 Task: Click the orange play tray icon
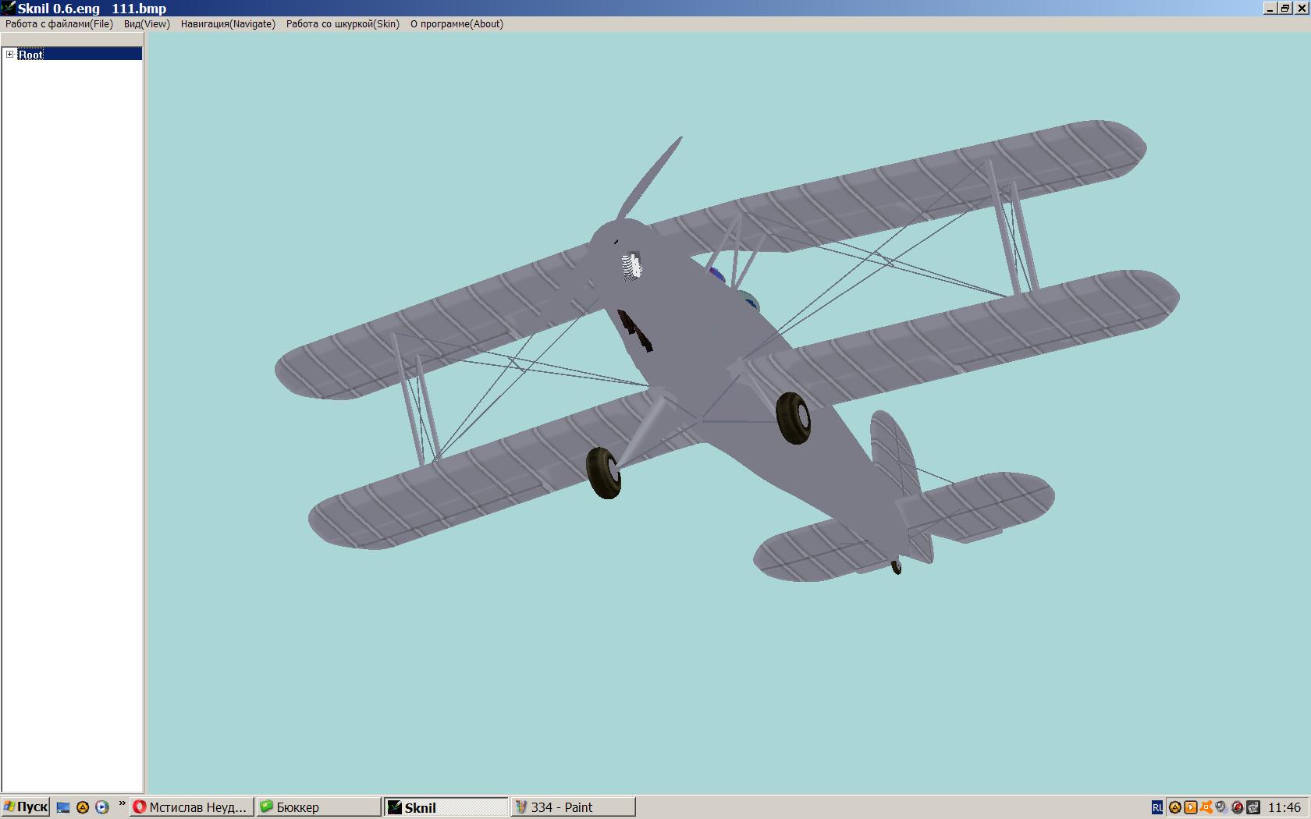(1191, 807)
